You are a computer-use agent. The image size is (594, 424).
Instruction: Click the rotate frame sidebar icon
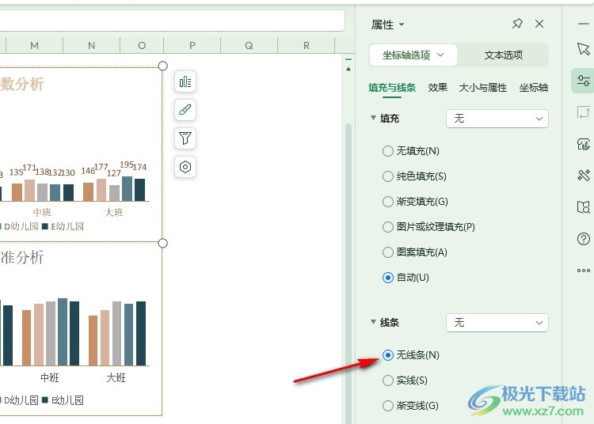[x=584, y=112]
